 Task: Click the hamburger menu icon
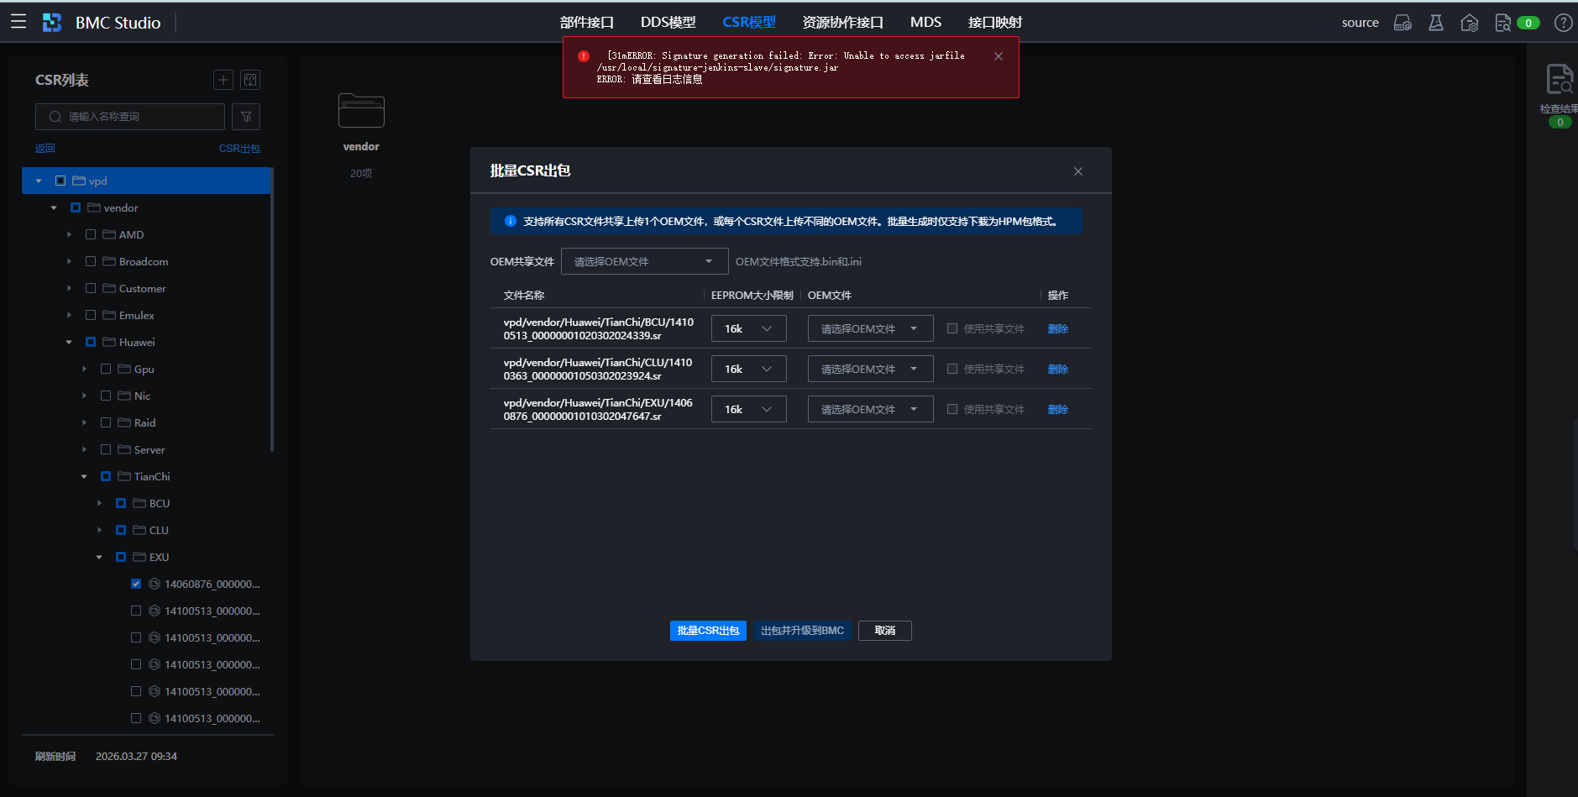click(x=18, y=22)
